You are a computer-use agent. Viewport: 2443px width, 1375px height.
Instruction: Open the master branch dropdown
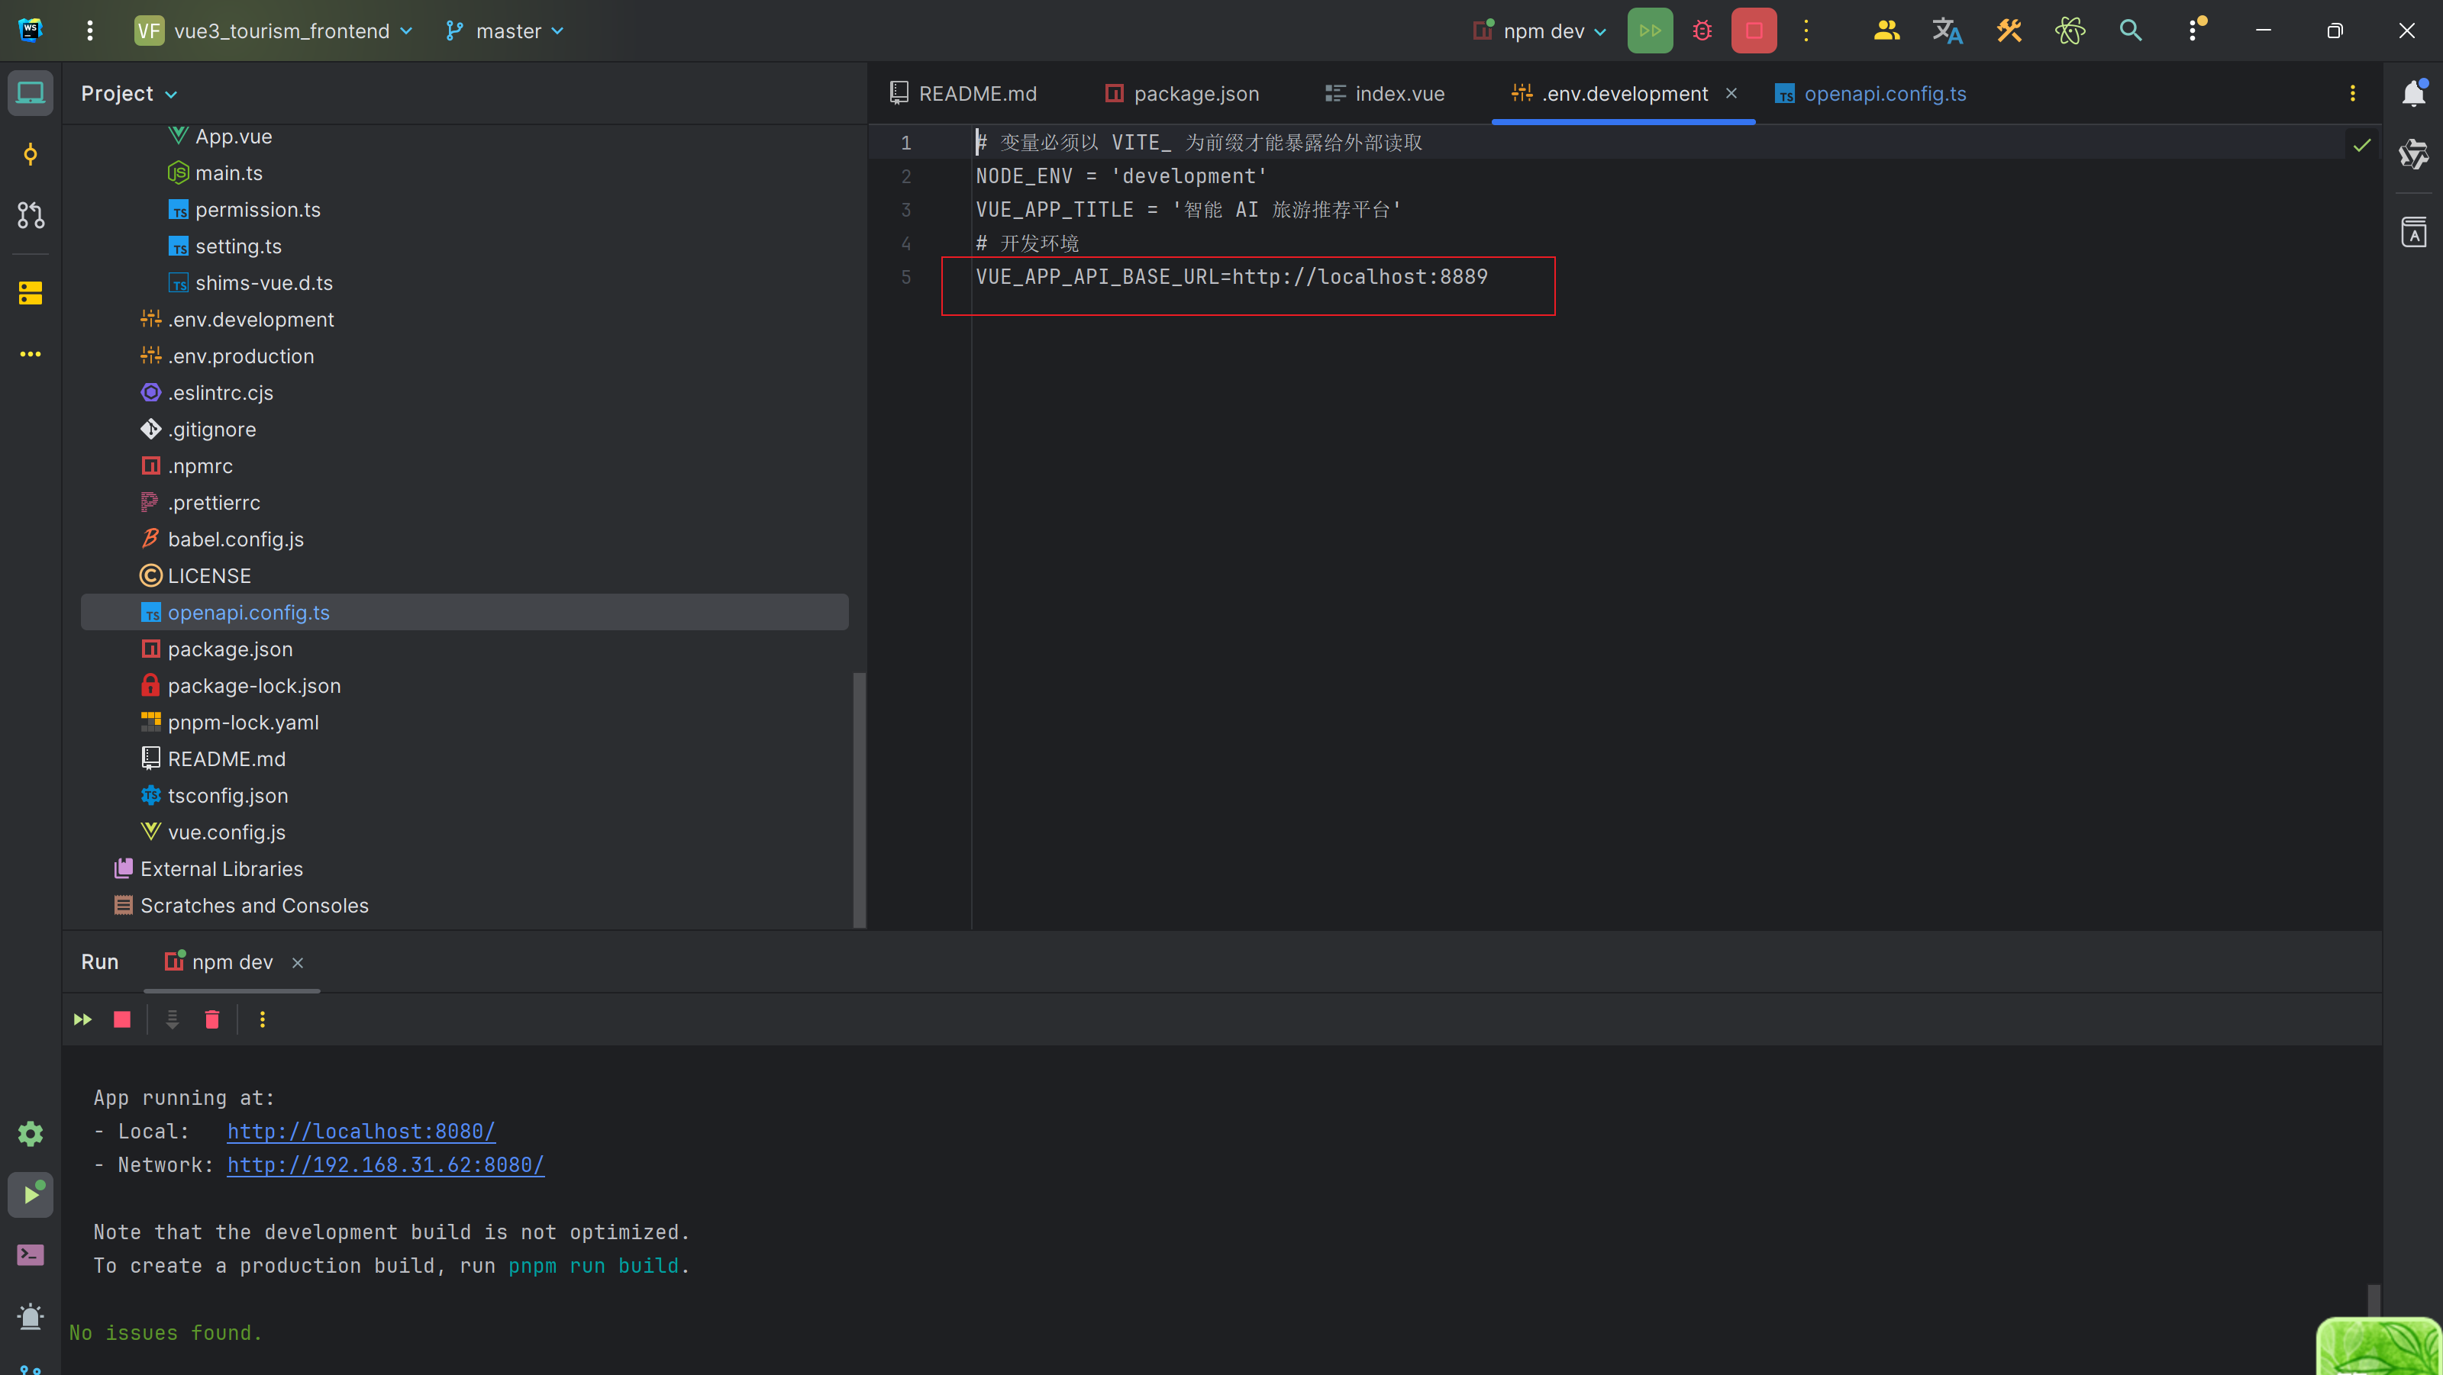click(x=506, y=31)
